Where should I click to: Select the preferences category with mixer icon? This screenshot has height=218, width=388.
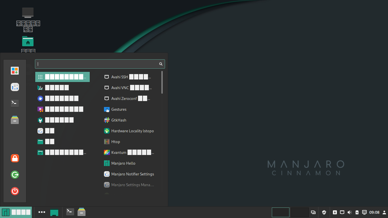coord(62,131)
